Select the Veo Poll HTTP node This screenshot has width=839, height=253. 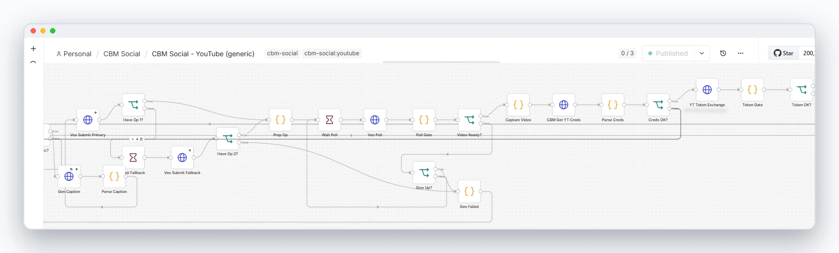coord(375,120)
